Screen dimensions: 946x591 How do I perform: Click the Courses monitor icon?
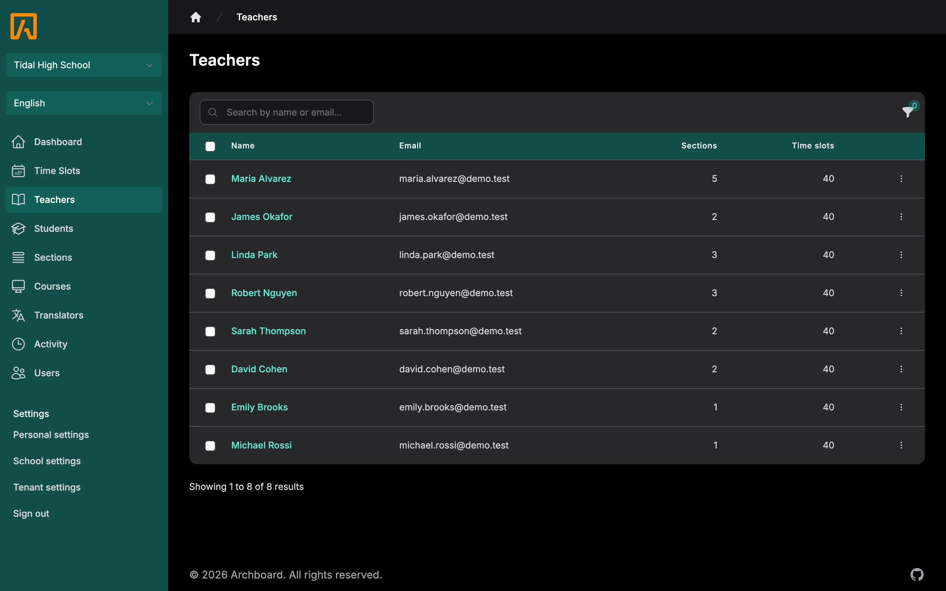click(x=18, y=287)
